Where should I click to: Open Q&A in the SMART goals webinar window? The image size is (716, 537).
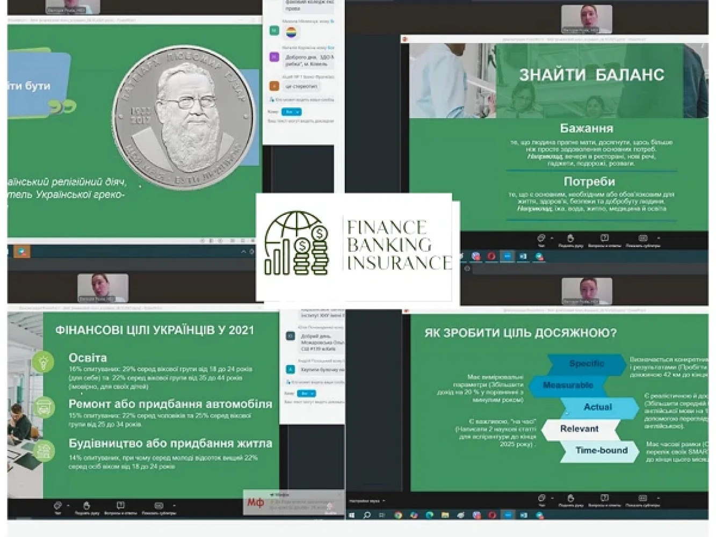pos(604,499)
